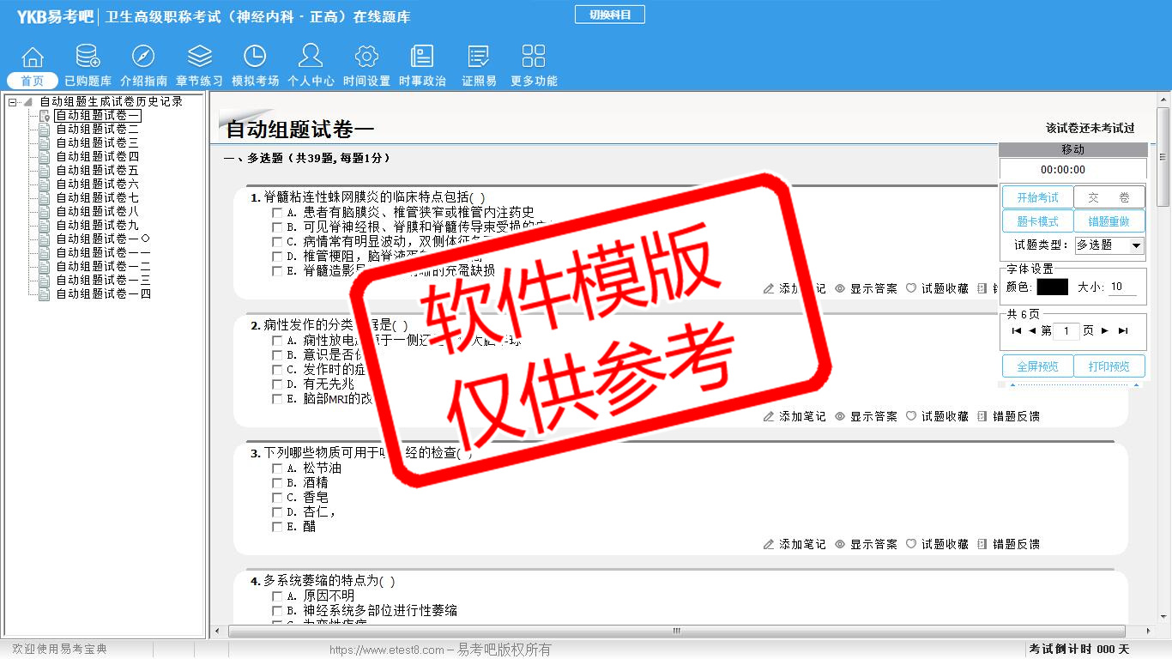Select checkbox B 酒精
The image size is (1172, 659).
(x=277, y=483)
